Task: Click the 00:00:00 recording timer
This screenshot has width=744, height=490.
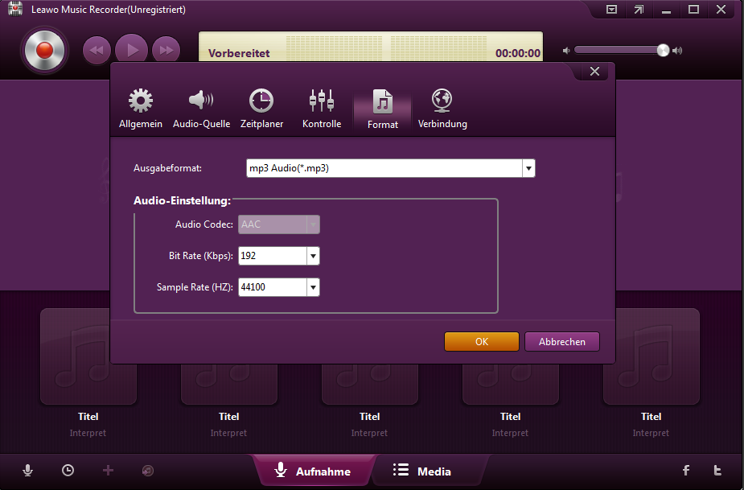Action: [x=518, y=53]
